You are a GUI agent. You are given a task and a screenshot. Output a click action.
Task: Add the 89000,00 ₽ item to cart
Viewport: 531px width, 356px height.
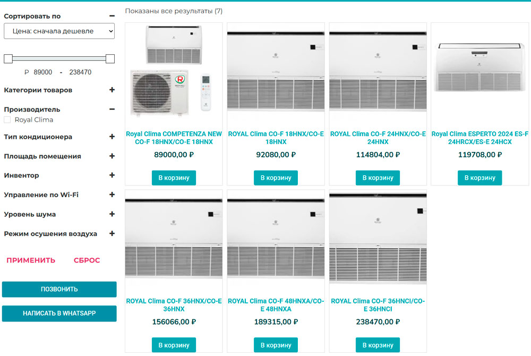click(174, 178)
